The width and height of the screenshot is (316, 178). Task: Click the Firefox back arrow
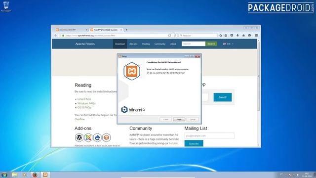click(x=56, y=36)
